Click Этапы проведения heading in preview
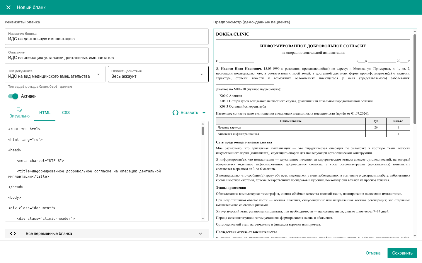 231,188
